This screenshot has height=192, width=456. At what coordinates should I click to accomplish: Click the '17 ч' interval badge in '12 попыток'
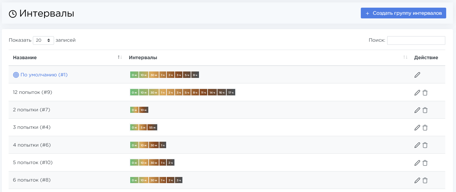[231, 92]
